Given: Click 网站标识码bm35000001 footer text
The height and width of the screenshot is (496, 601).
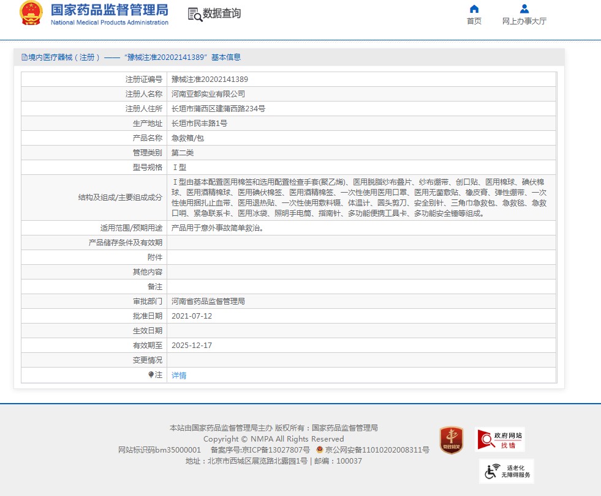Looking at the screenshot, I should coord(159,450).
